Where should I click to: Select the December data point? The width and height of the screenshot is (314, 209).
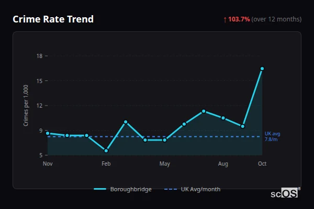click(67, 136)
